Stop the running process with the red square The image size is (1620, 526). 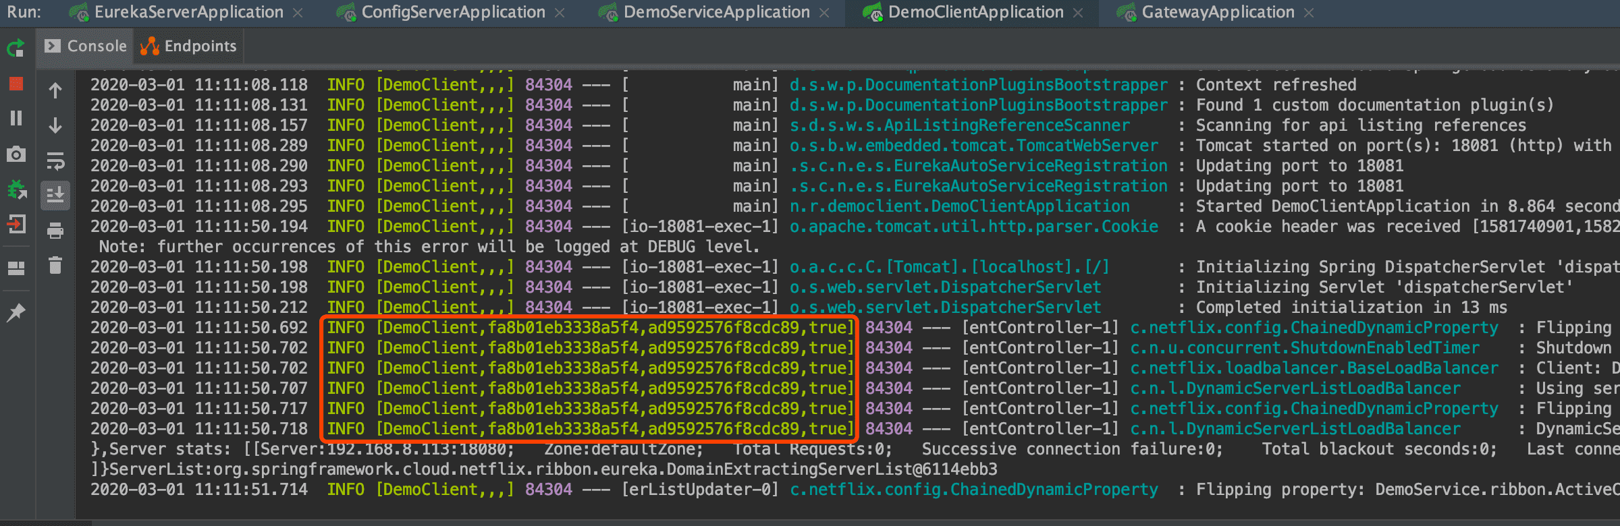click(16, 84)
